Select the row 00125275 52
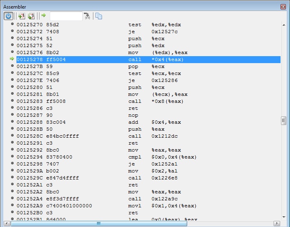This screenshot has height=227, width=290. point(148,46)
